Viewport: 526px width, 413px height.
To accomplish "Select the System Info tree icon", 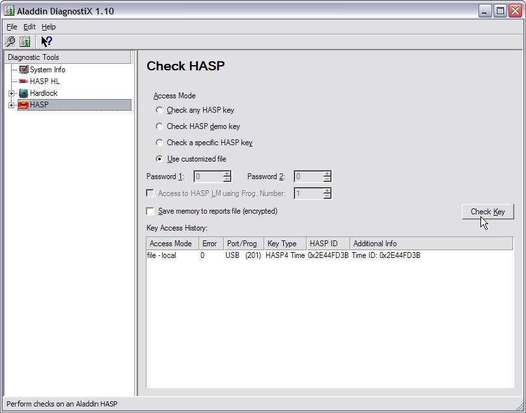I will 24,70.
